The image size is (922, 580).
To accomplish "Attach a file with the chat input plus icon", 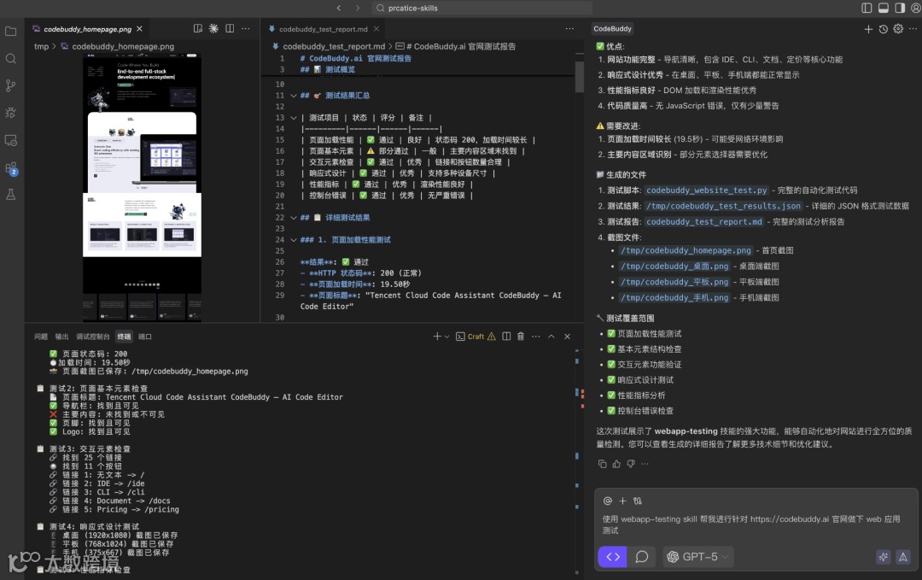I will [x=622, y=501].
